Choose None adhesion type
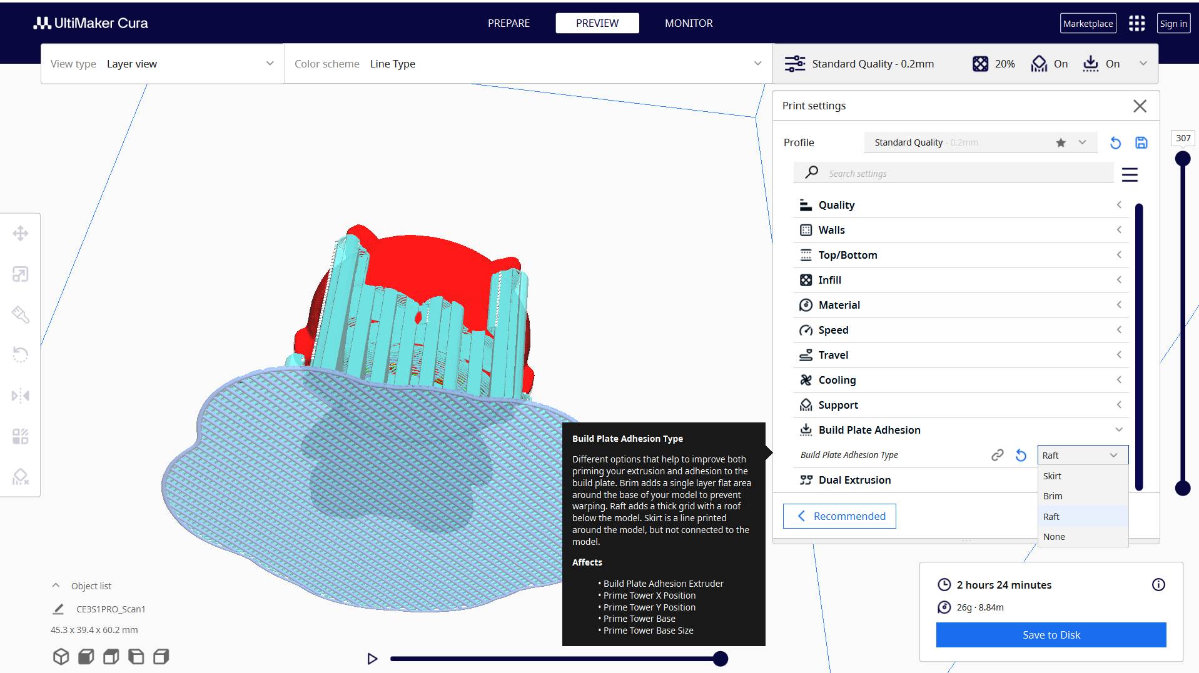Image resolution: width=1199 pixels, height=673 pixels. 1083,537
